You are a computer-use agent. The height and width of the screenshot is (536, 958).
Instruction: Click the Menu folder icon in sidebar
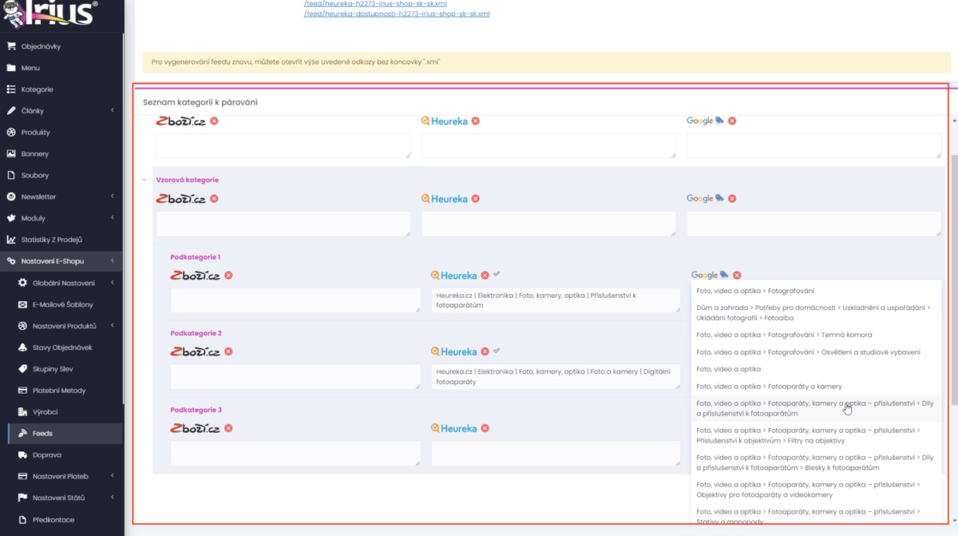[11, 68]
